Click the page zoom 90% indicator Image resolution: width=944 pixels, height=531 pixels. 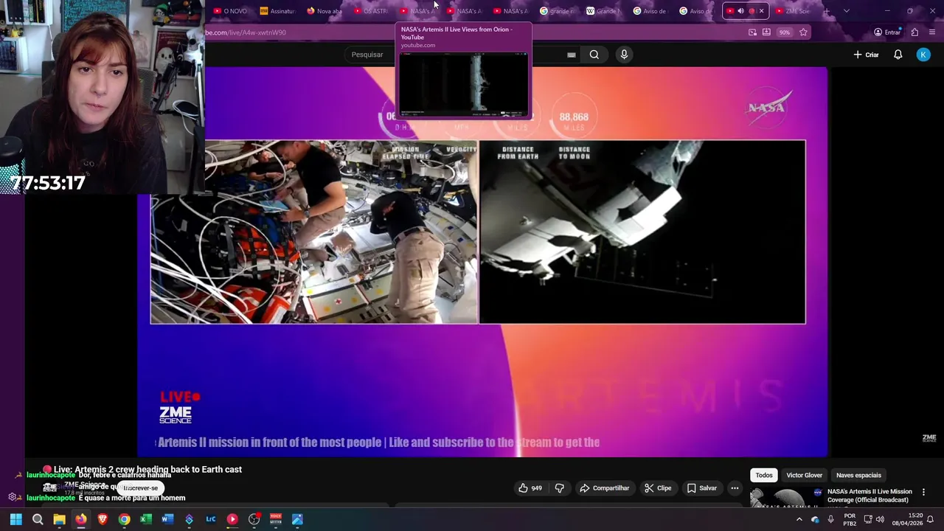pyautogui.click(x=784, y=32)
